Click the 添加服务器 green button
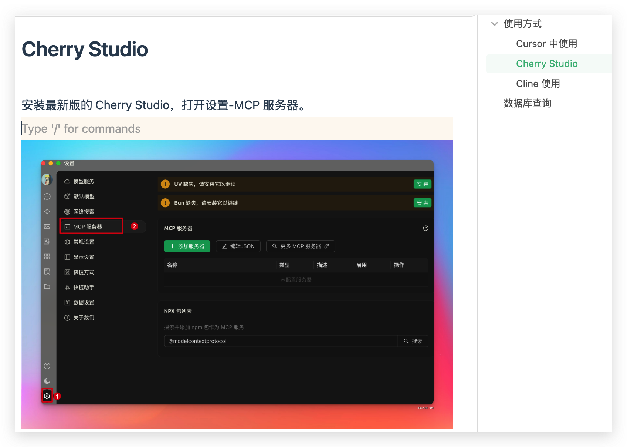Screen dimensions: 627x447 (x=187, y=246)
